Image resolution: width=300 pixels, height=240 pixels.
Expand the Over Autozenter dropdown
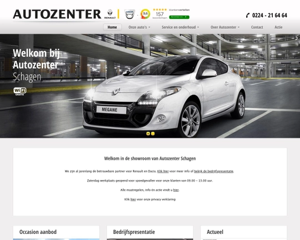(225, 27)
